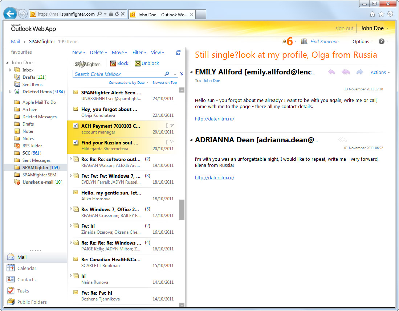Open the Options menu
Viewport: 399px width, 311px height.
pyautogui.click(x=363, y=41)
